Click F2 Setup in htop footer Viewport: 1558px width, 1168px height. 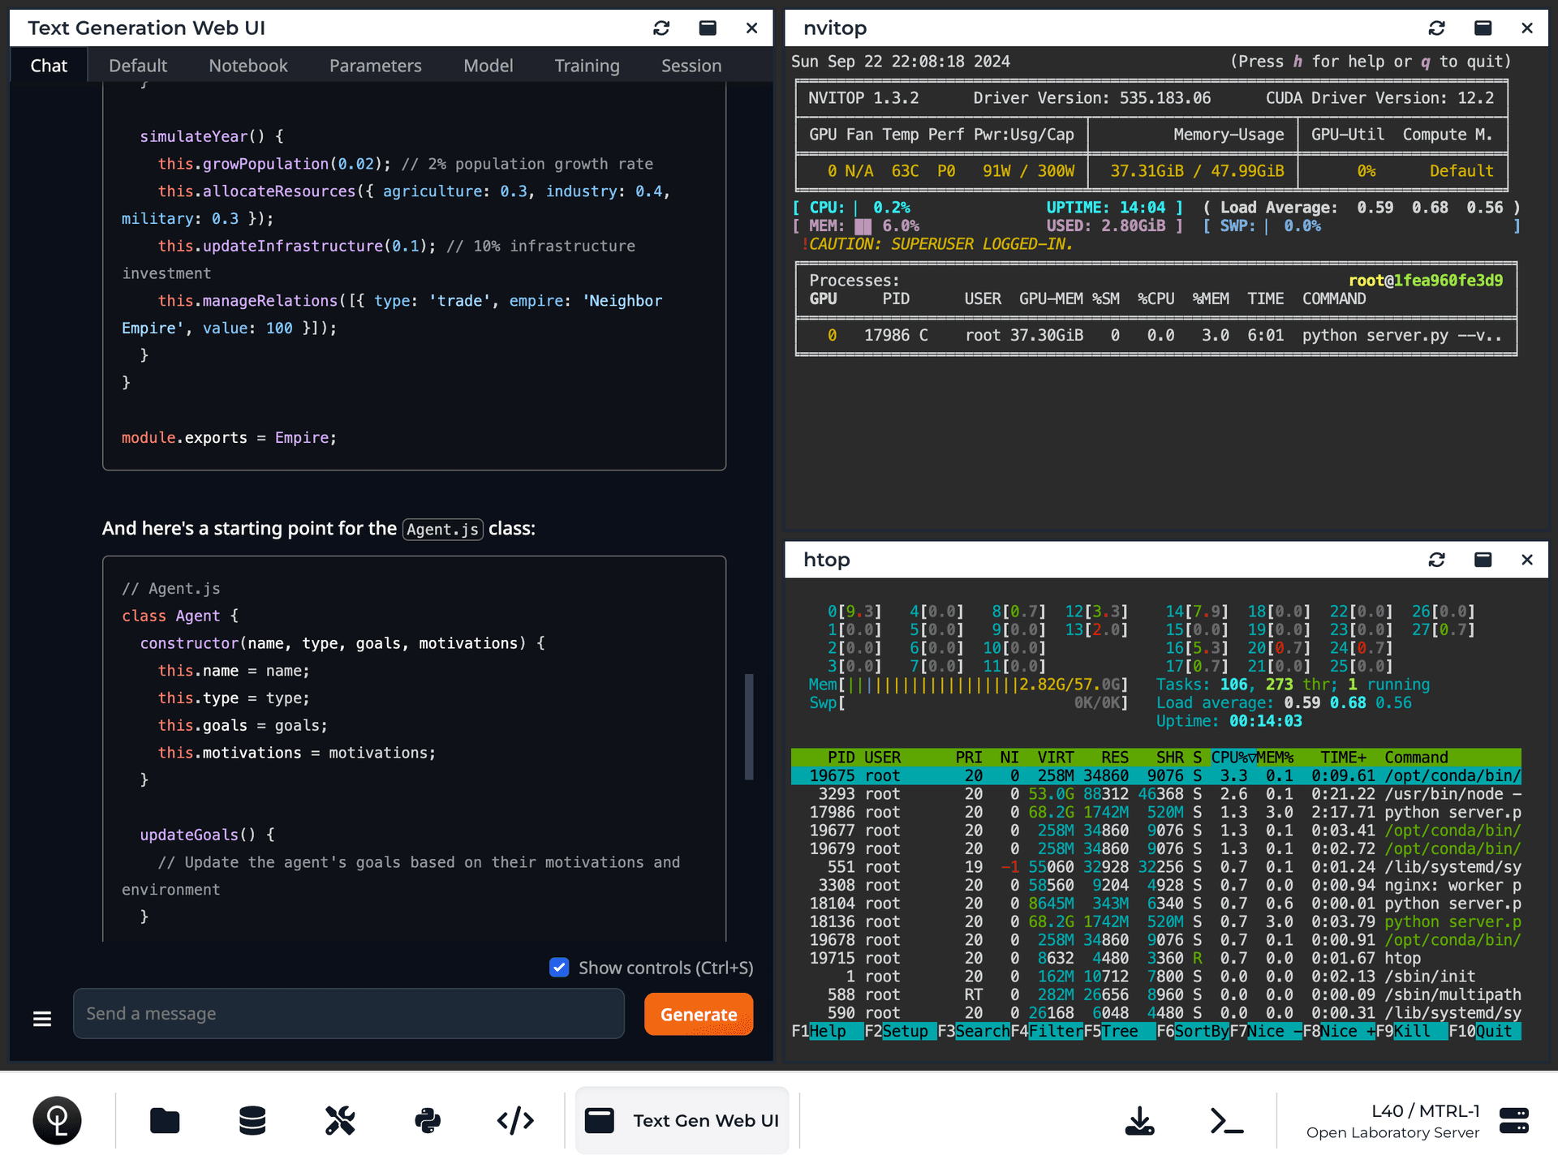click(x=900, y=1031)
